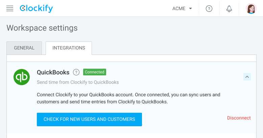This screenshot has height=138, width=263.
Task: Switch to the General tab
Action: click(24, 48)
